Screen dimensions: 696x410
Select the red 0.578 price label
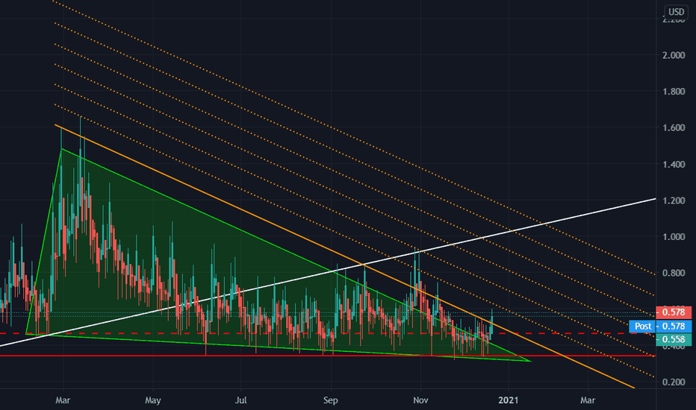click(x=674, y=312)
